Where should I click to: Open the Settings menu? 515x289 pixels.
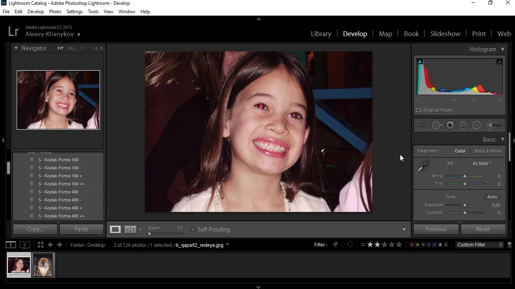pos(74,12)
